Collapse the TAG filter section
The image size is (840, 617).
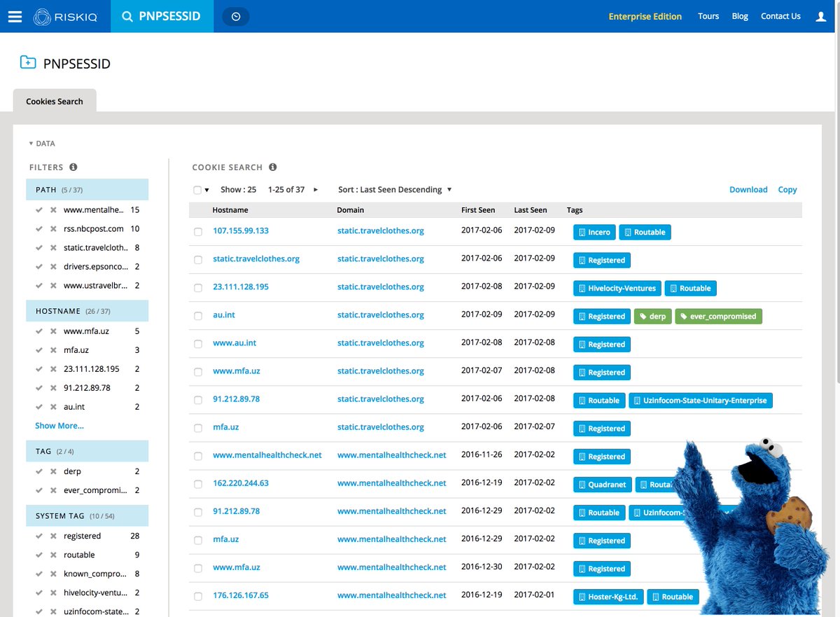[87, 451]
